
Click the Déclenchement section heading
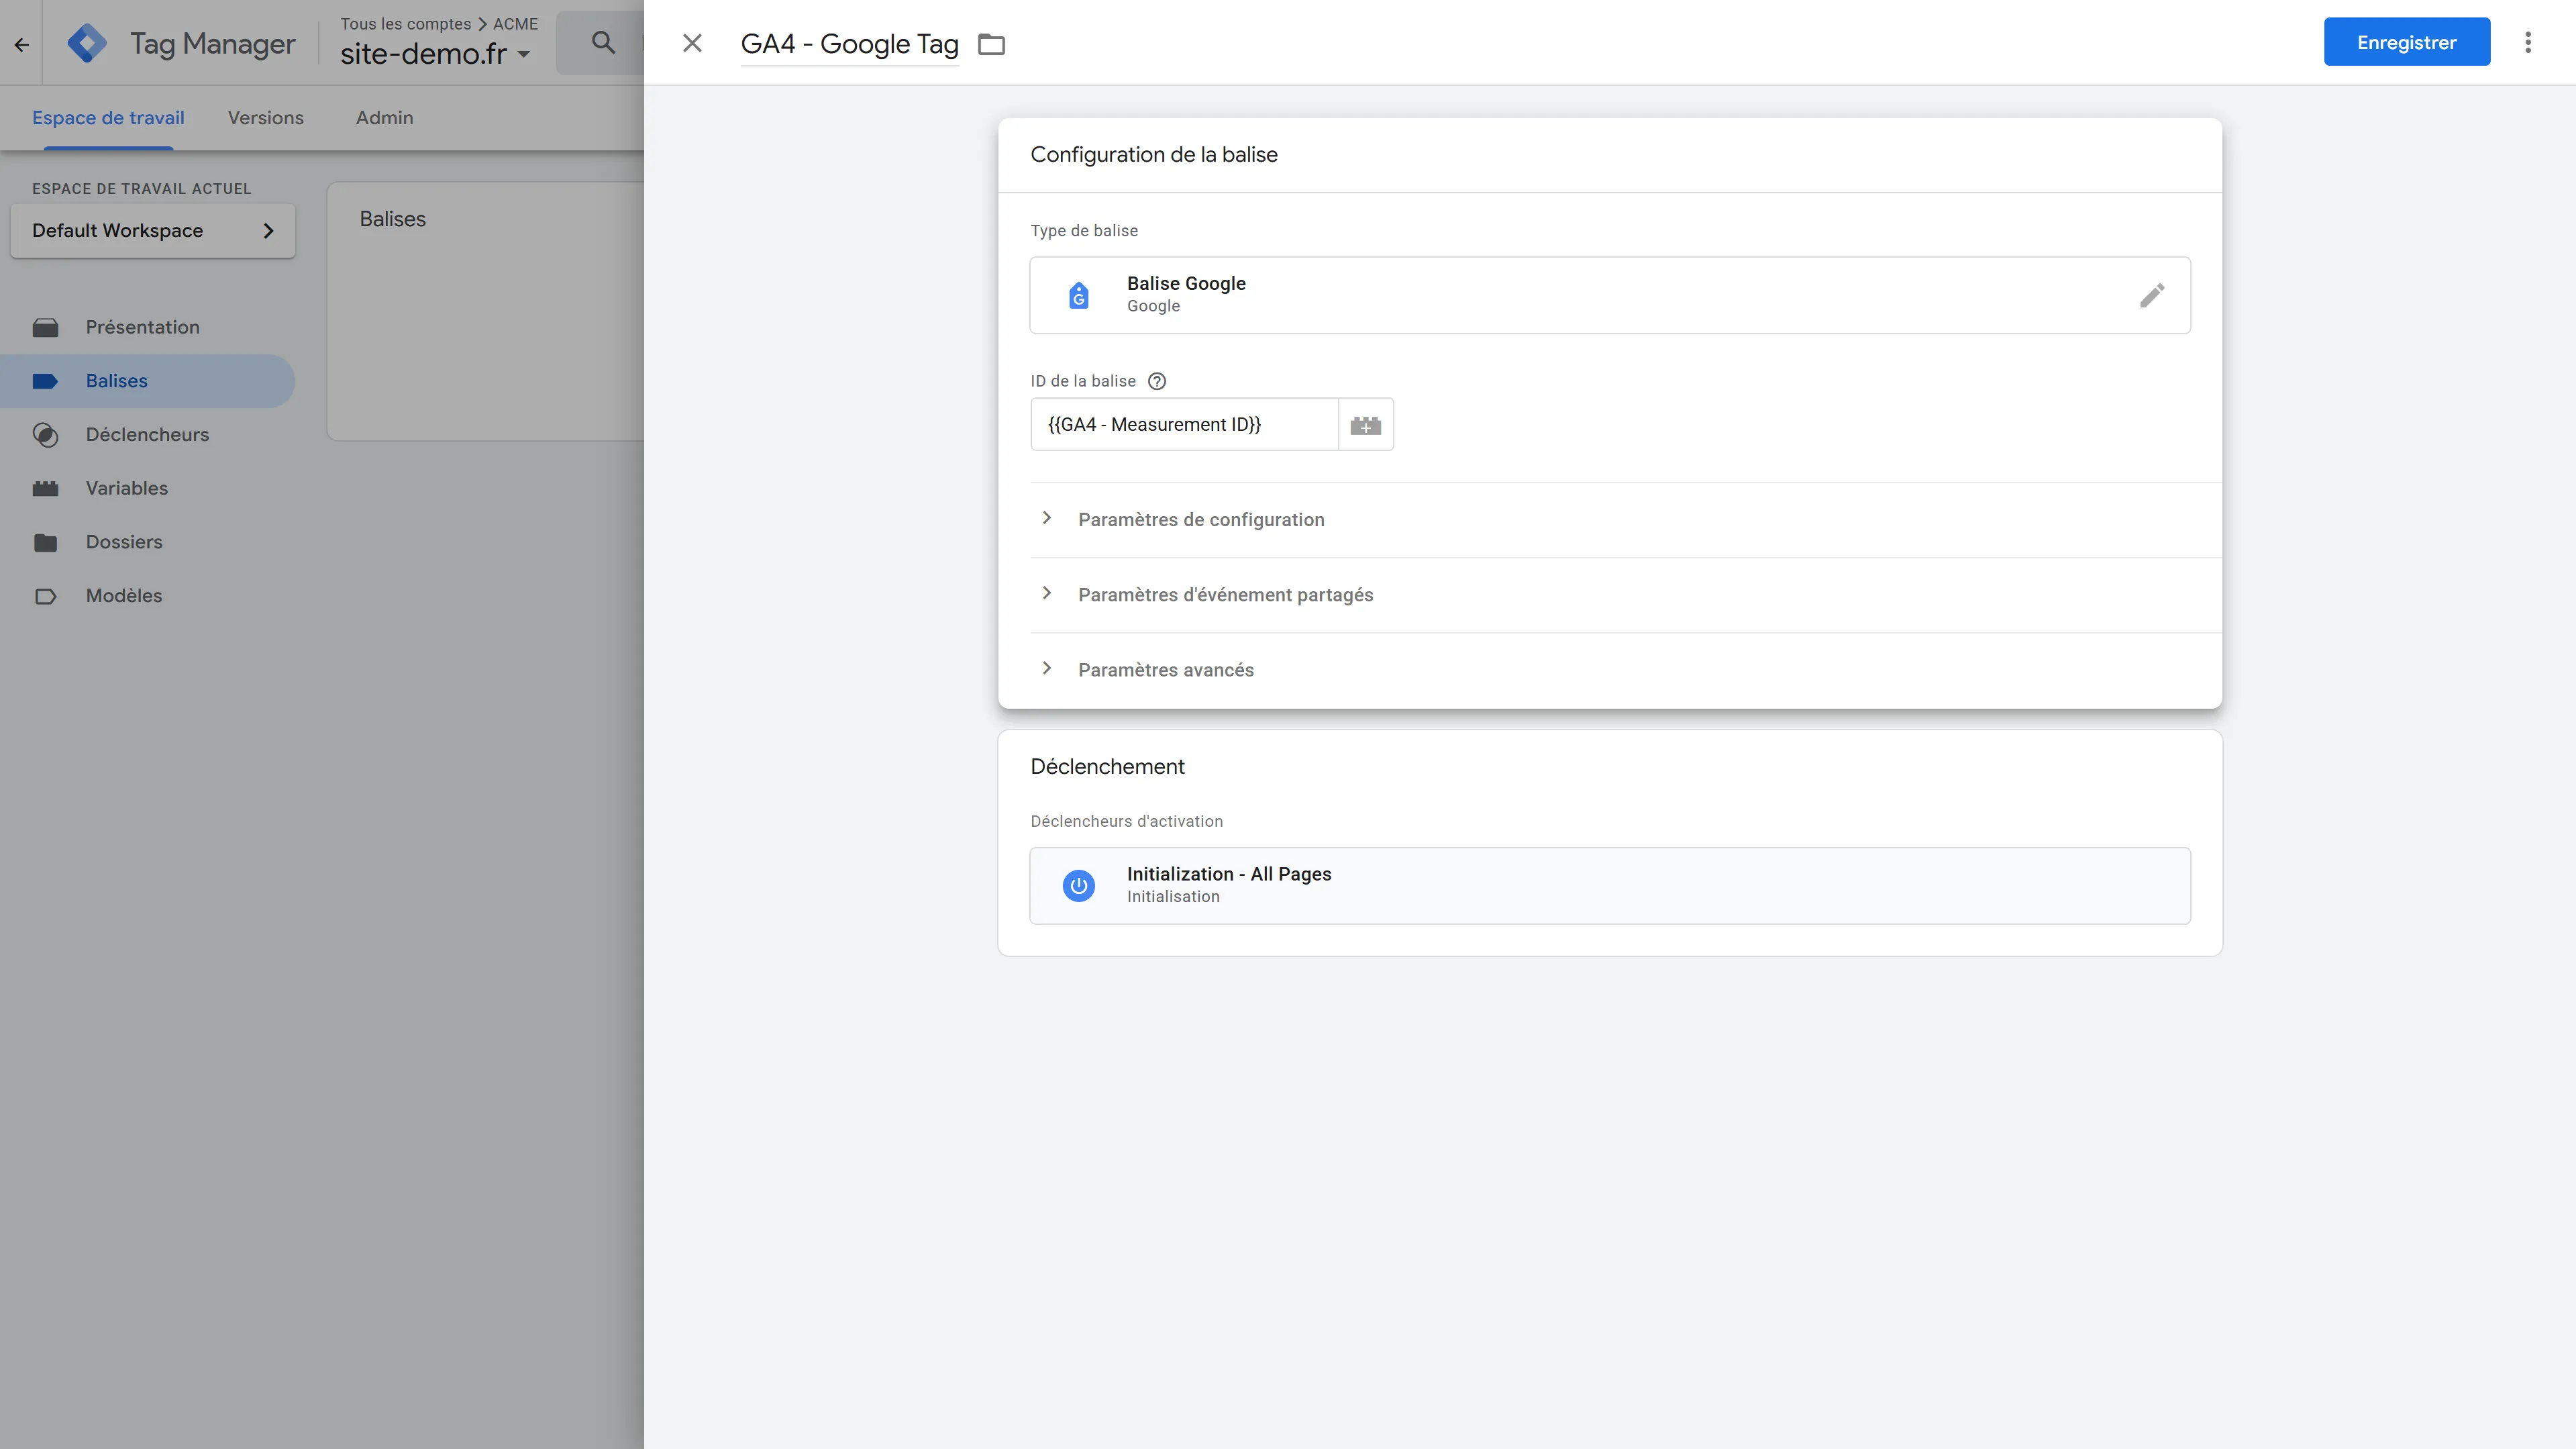(x=1107, y=767)
